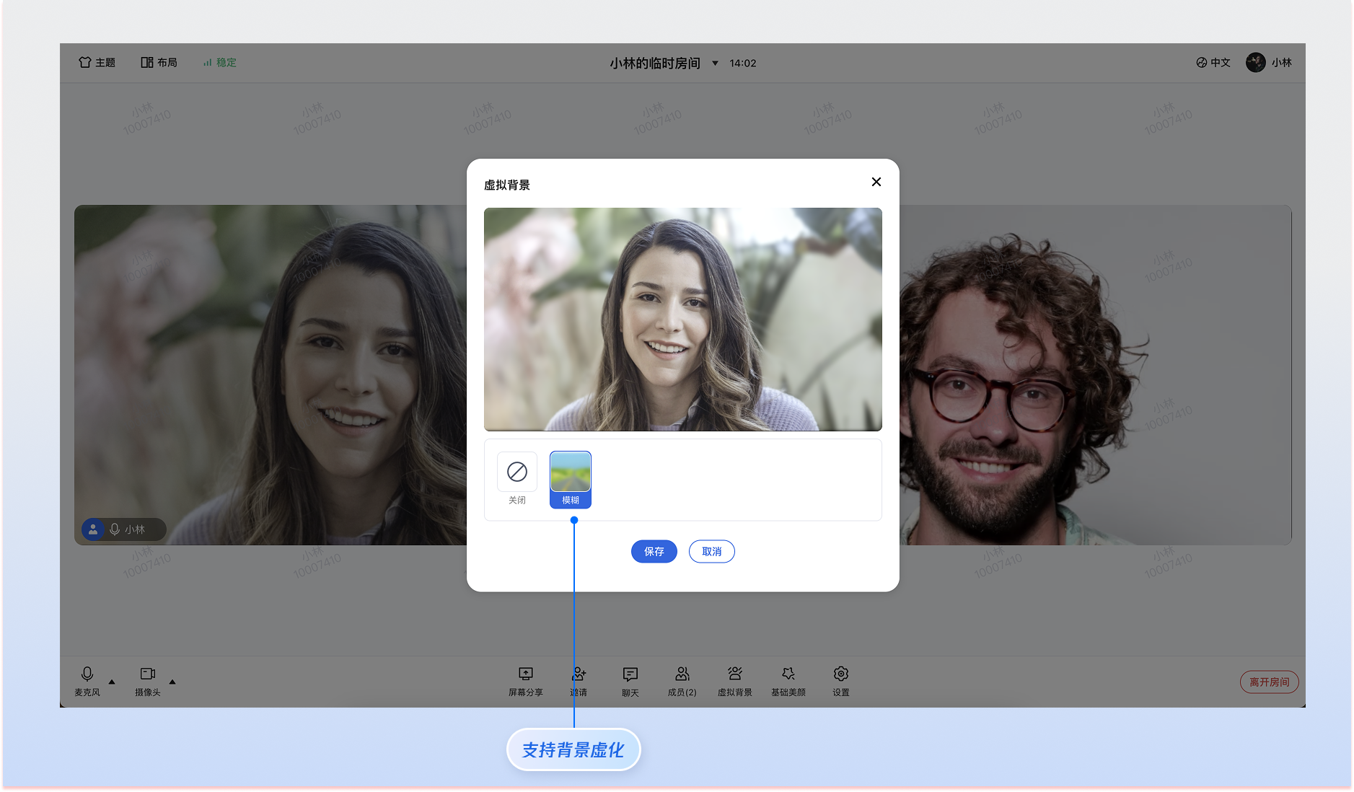Click the invite (邀请) icon
1354x792 pixels.
click(x=579, y=680)
